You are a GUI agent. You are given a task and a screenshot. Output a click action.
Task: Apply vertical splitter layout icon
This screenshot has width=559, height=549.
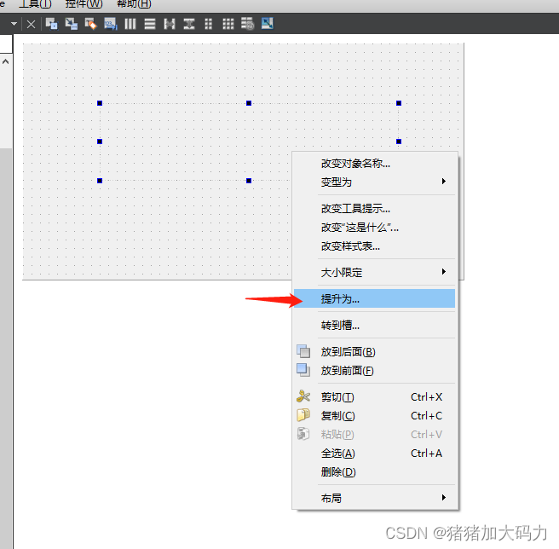point(189,24)
